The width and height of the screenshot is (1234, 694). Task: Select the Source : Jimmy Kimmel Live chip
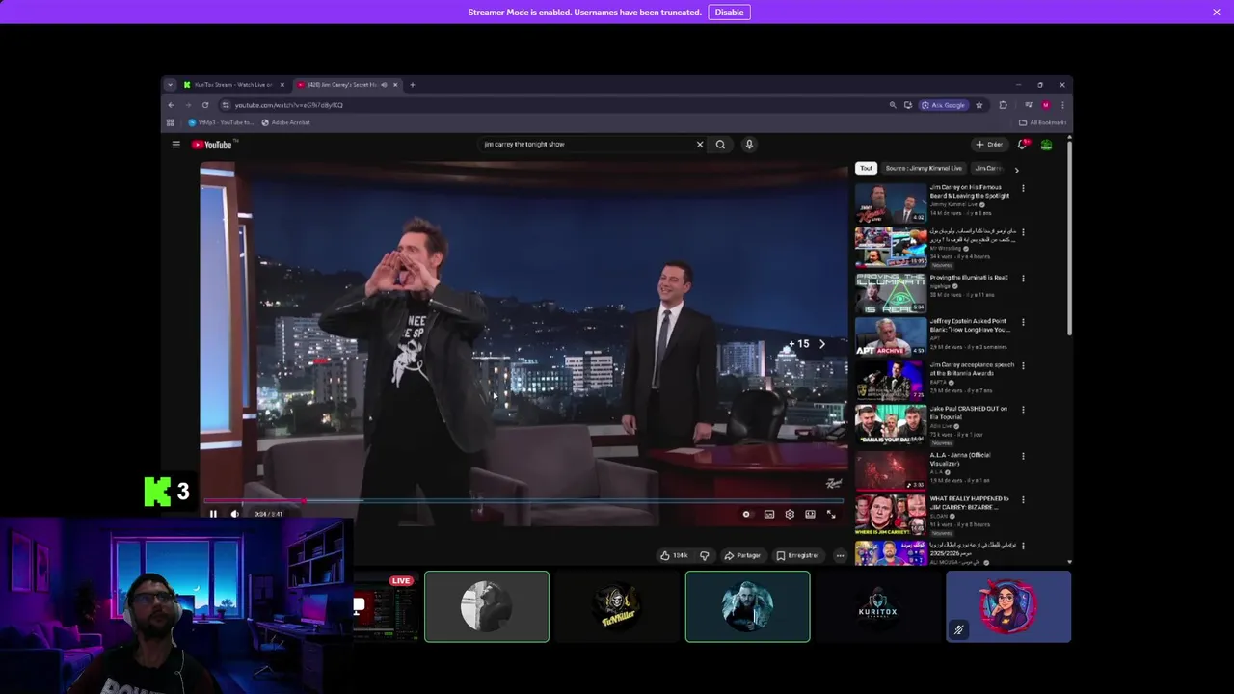[x=924, y=168]
